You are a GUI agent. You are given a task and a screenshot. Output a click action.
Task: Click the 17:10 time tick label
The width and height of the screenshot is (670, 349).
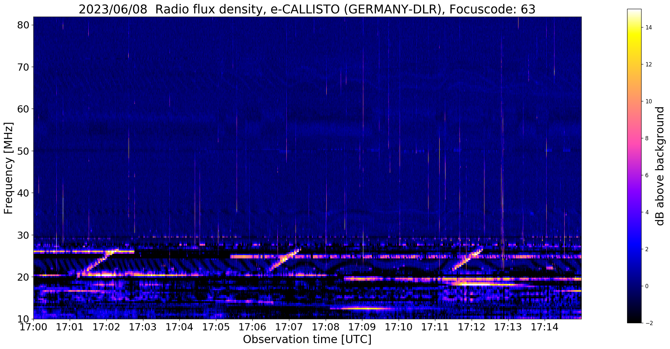pos(399,327)
